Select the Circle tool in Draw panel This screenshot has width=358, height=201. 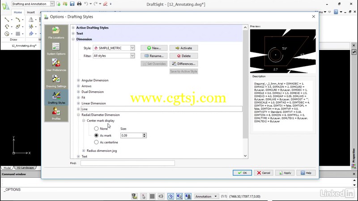[x=7, y=34]
